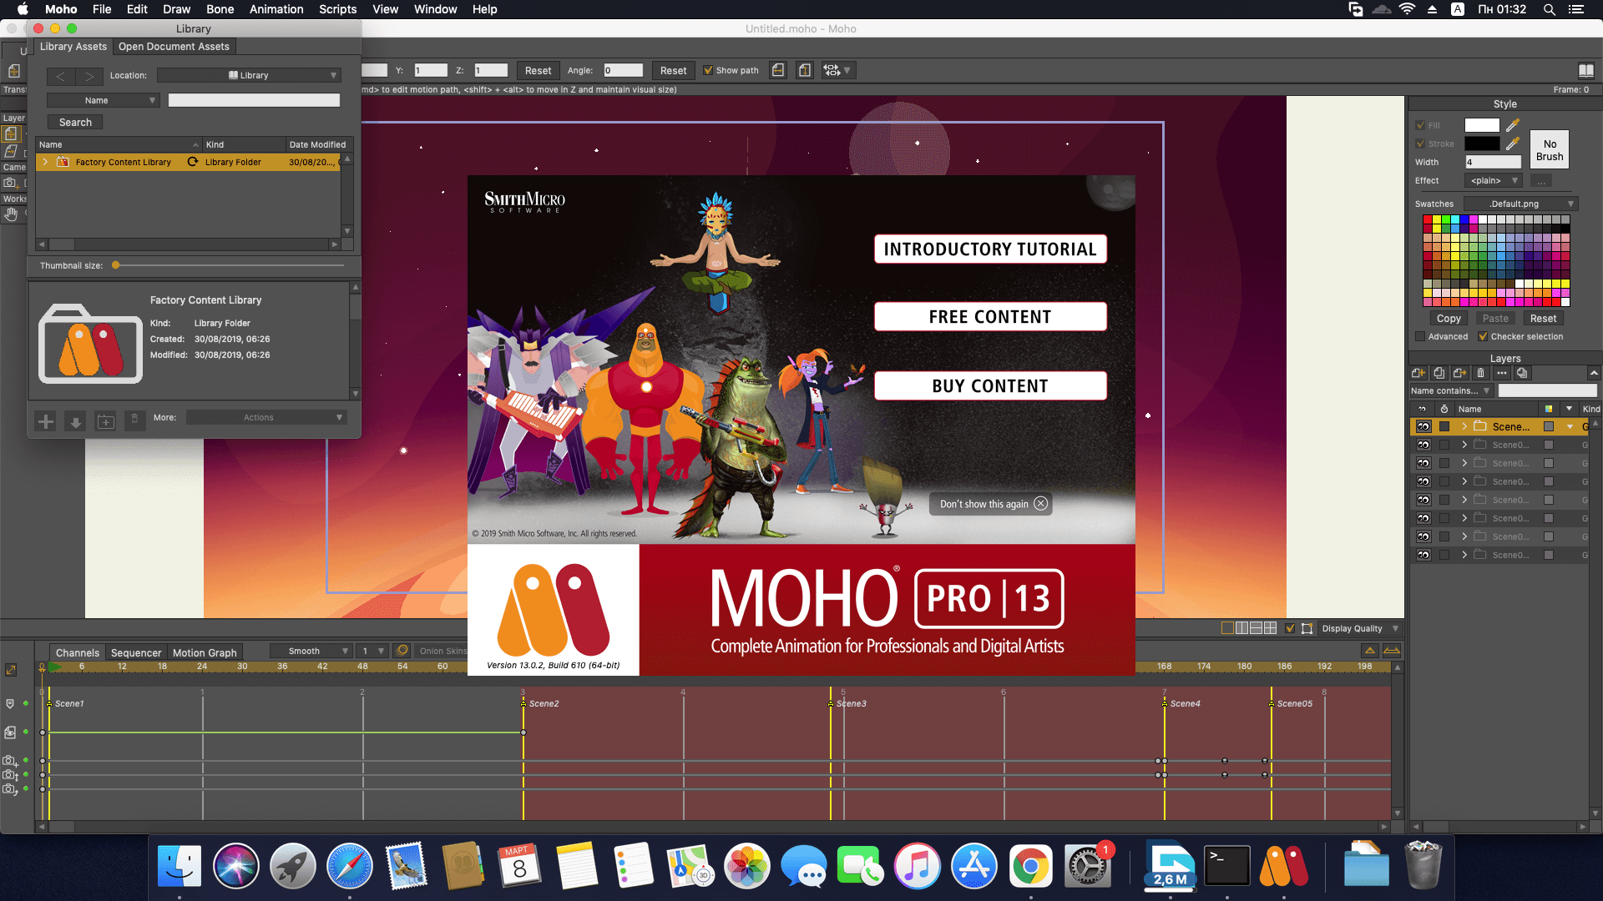
Task: Add an item with the plus icon in Library
Action: pos(46,421)
